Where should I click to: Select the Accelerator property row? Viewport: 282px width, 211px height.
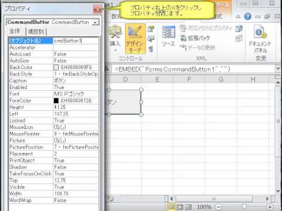pos(53,47)
